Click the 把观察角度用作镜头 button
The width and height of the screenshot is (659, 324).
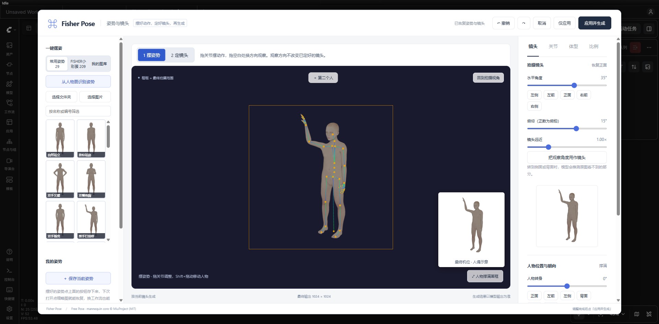(567, 158)
